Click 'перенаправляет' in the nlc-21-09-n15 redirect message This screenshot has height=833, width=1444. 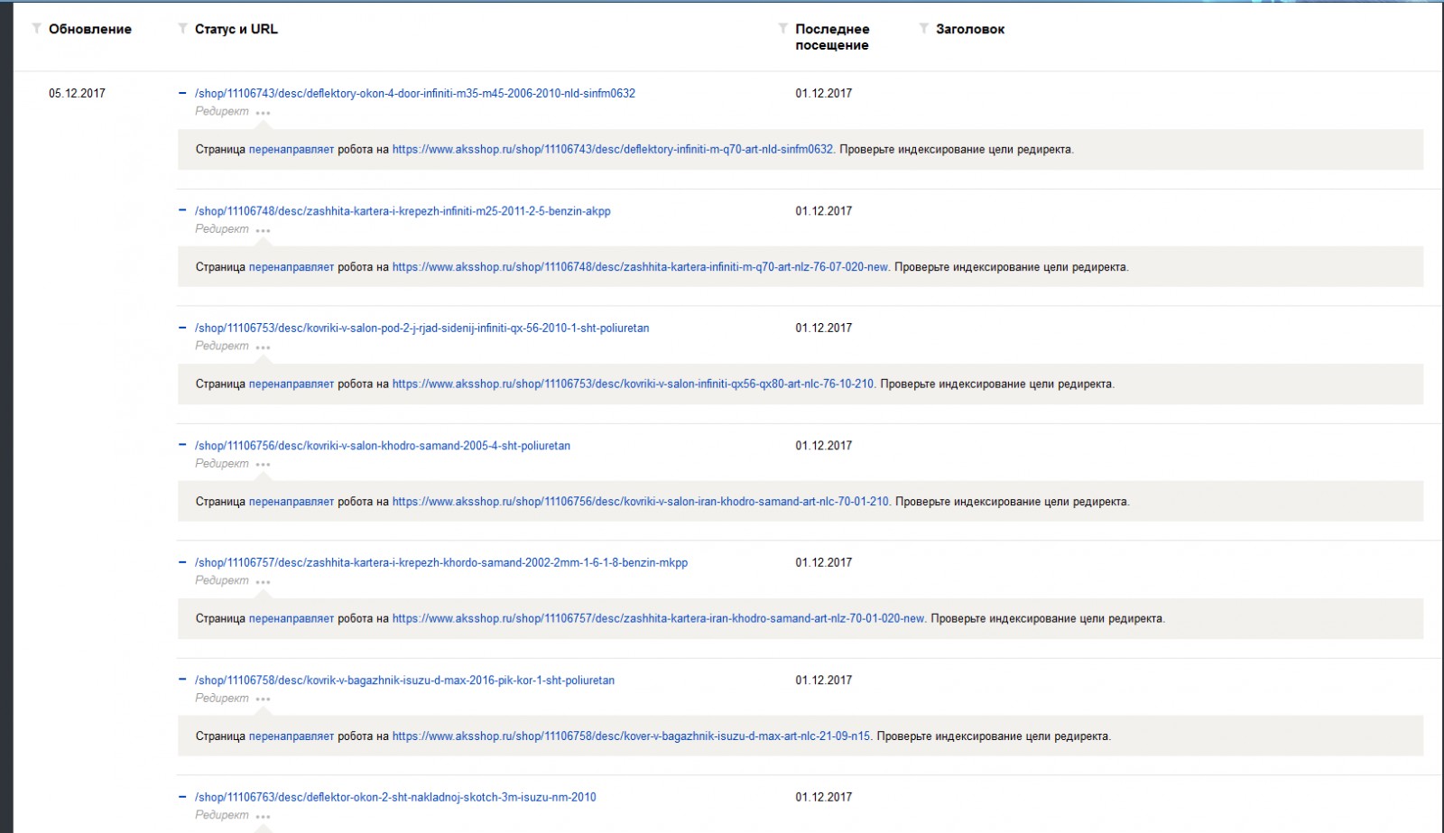click(292, 736)
